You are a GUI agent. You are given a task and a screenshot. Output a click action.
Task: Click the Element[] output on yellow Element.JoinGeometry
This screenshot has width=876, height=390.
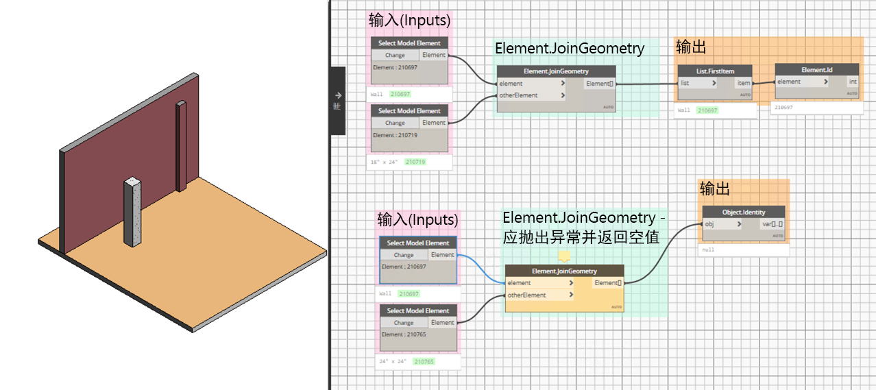(x=608, y=283)
